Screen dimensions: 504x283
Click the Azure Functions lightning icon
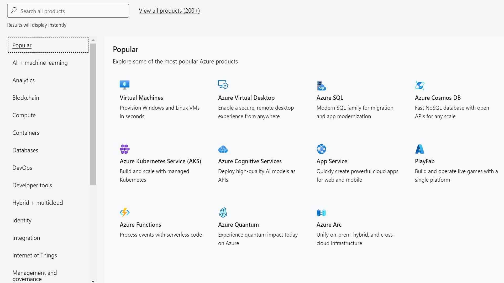124,212
